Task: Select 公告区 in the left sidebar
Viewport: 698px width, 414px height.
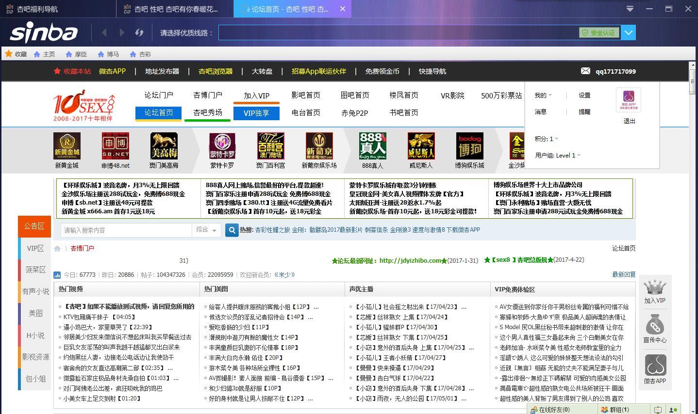Action: click(34, 226)
